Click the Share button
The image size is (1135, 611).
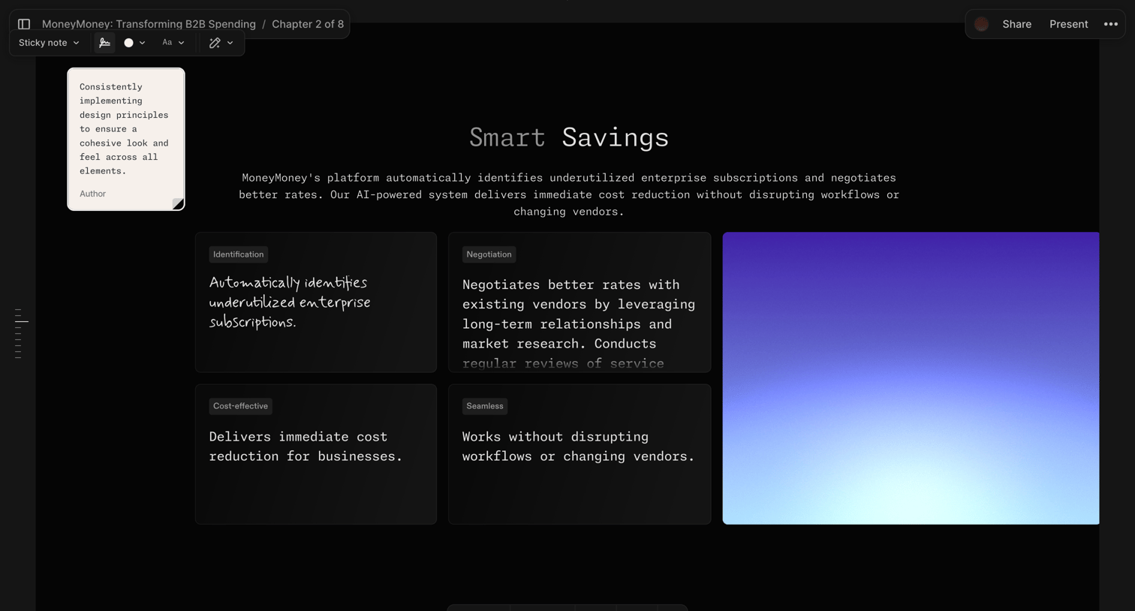[x=1016, y=24]
